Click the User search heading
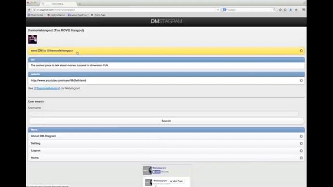 coord(36,102)
